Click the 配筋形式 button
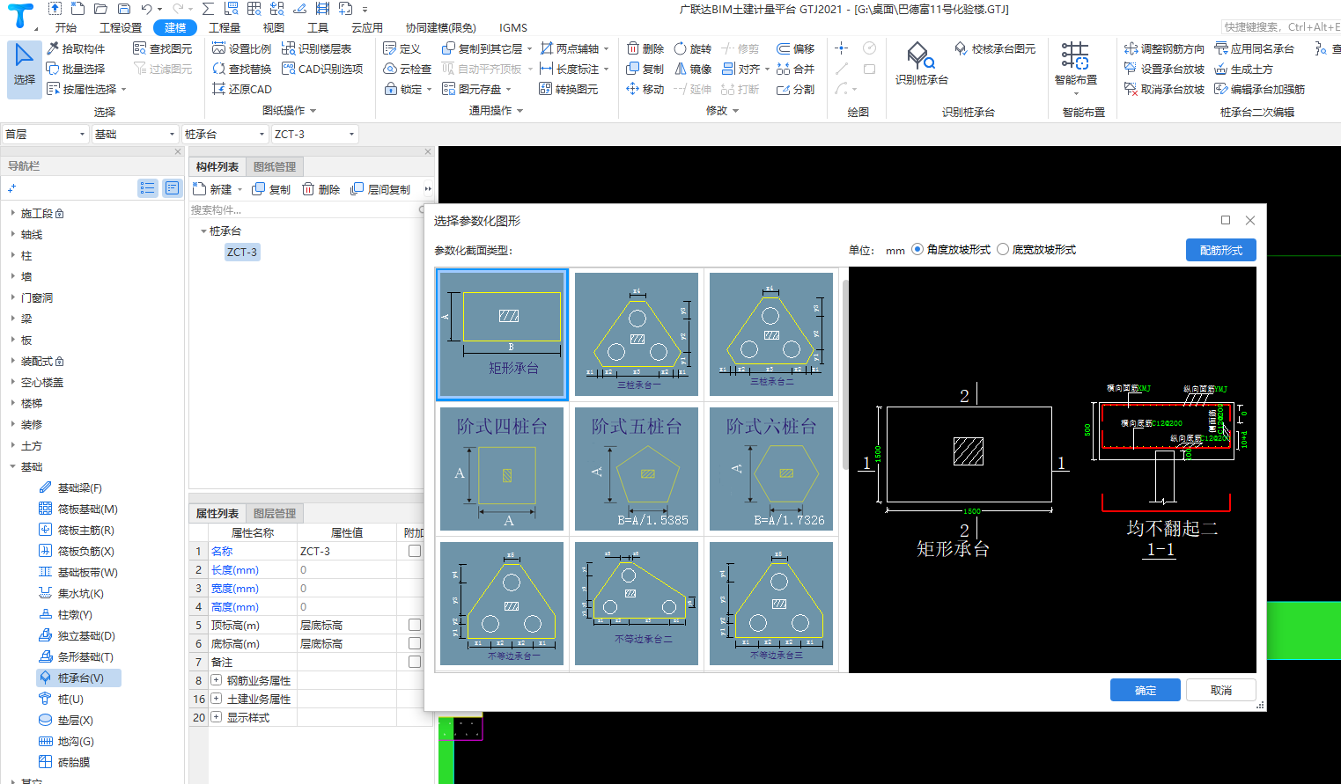 click(x=1220, y=251)
